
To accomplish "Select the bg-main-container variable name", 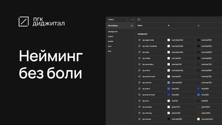I will click(x=150, y=46).
